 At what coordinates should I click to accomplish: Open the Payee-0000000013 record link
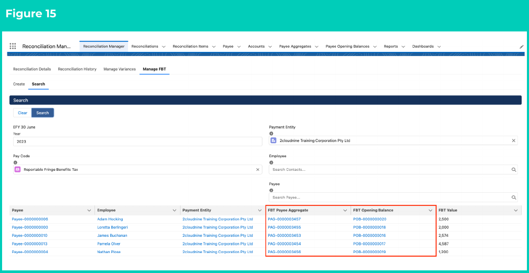point(30,244)
